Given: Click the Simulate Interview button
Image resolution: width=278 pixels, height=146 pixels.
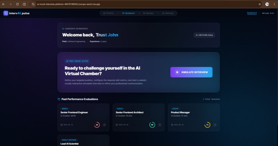Looking at the screenshot, I should pos(191,72).
